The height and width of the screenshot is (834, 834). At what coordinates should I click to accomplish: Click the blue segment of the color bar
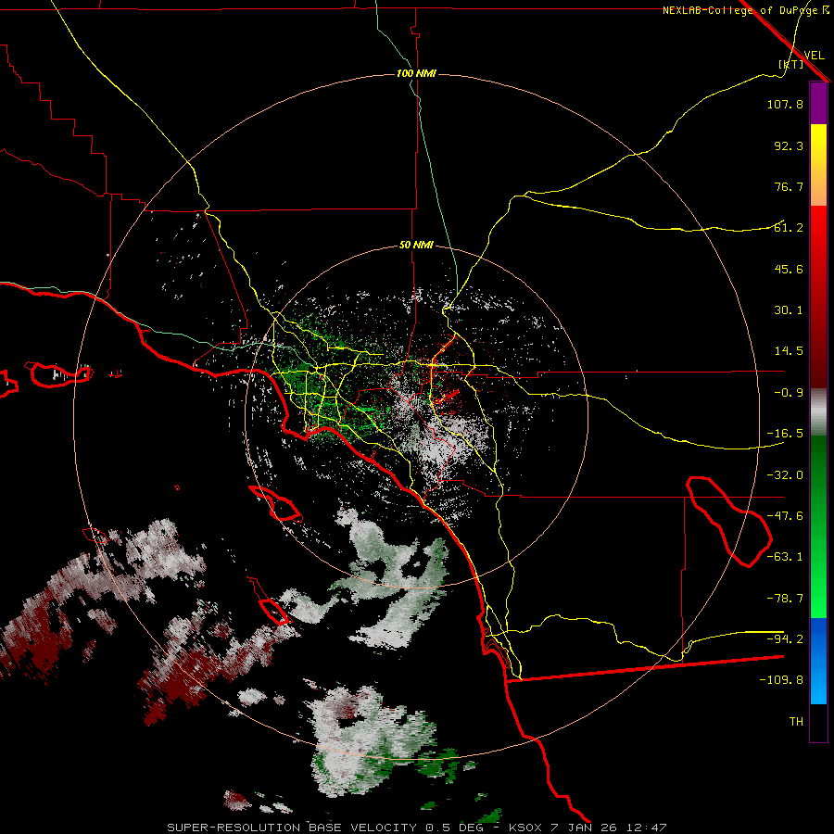pyautogui.click(x=818, y=661)
